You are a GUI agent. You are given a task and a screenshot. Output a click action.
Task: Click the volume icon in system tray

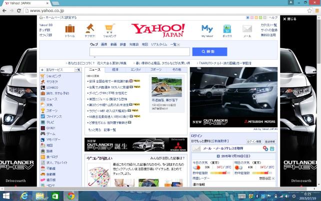coord(287,196)
